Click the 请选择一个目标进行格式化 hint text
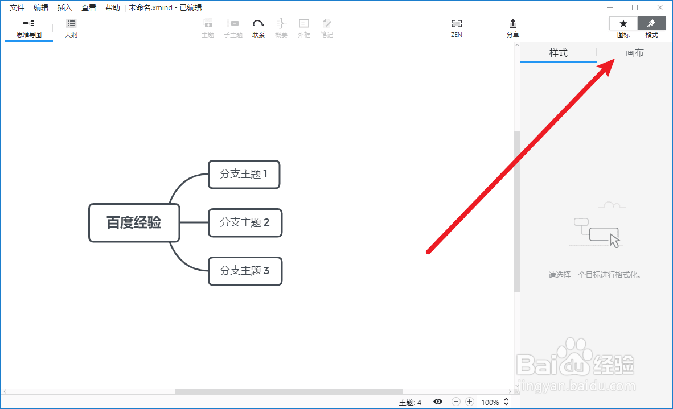 595,275
